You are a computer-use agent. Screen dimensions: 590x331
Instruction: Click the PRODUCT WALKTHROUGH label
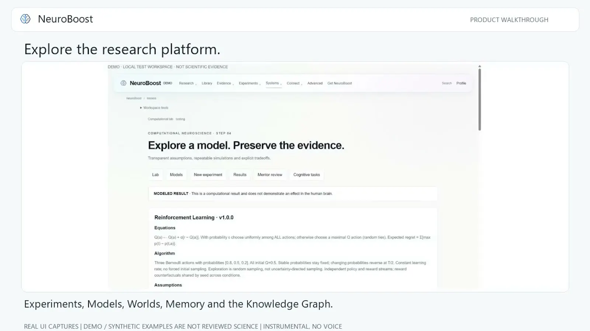pos(509,20)
